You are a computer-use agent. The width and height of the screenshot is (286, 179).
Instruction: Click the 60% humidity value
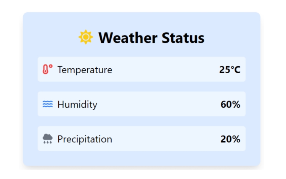[230, 104]
